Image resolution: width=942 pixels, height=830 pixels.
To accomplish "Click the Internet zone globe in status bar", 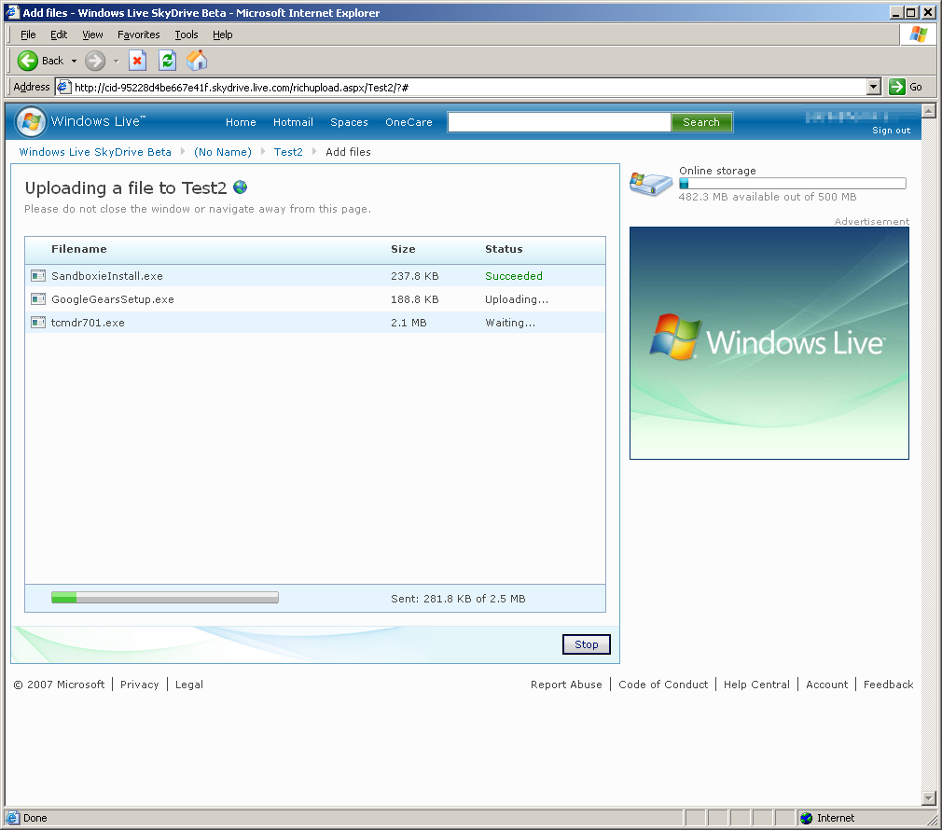I will click(x=806, y=818).
